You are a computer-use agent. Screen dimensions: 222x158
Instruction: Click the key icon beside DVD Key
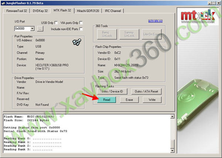tap(56, 105)
